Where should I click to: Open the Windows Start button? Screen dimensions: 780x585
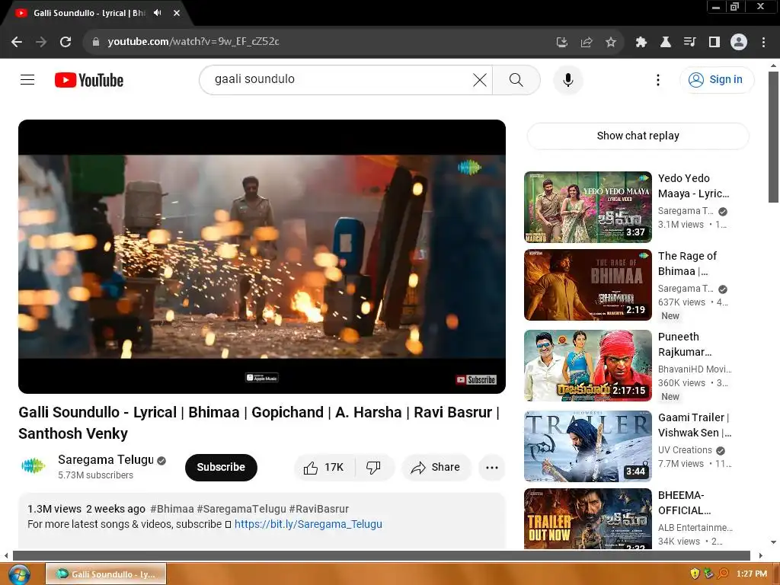point(18,574)
